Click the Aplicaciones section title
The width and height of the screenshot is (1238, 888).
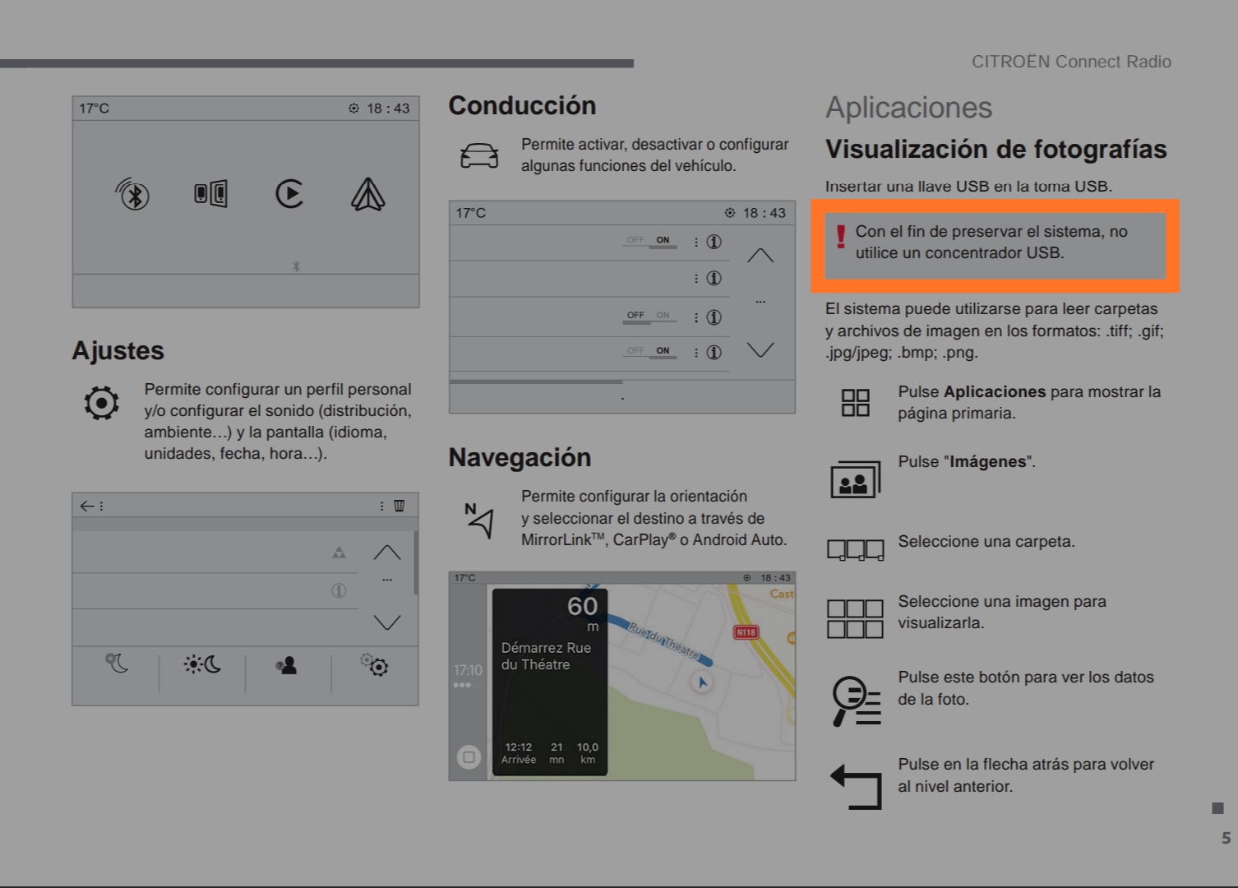point(908,108)
